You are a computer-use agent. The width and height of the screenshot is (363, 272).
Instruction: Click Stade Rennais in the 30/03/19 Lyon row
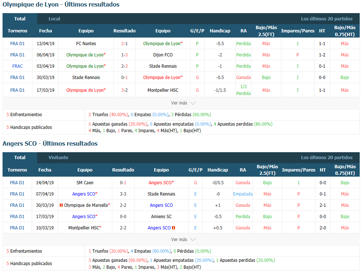coord(86,78)
